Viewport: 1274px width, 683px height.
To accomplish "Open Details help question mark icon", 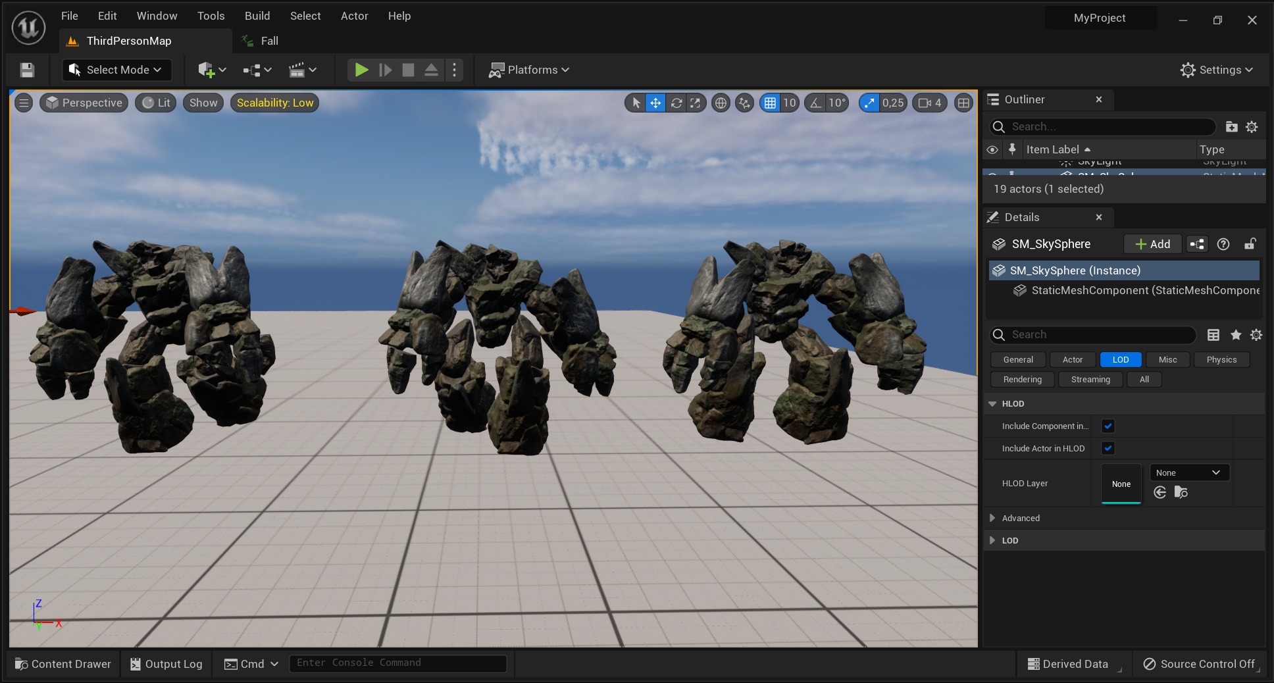I will pos(1223,244).
